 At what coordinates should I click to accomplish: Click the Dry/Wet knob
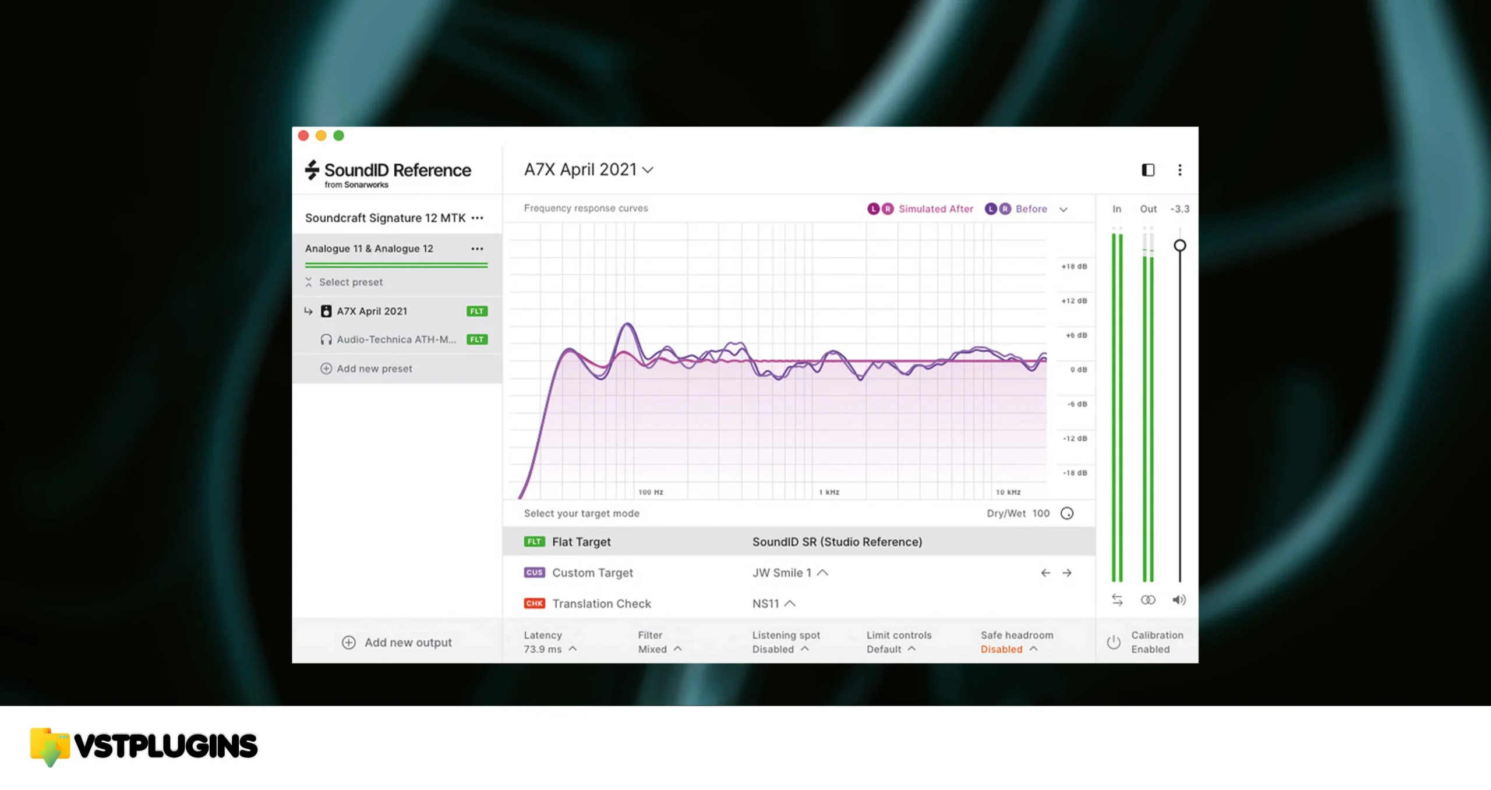coord(1066,513)
